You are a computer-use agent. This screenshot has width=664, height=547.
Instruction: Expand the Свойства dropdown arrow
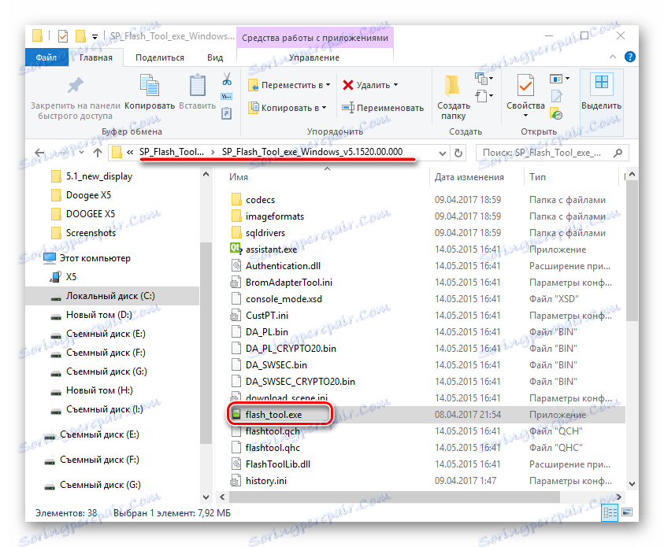tap(525, 116)
